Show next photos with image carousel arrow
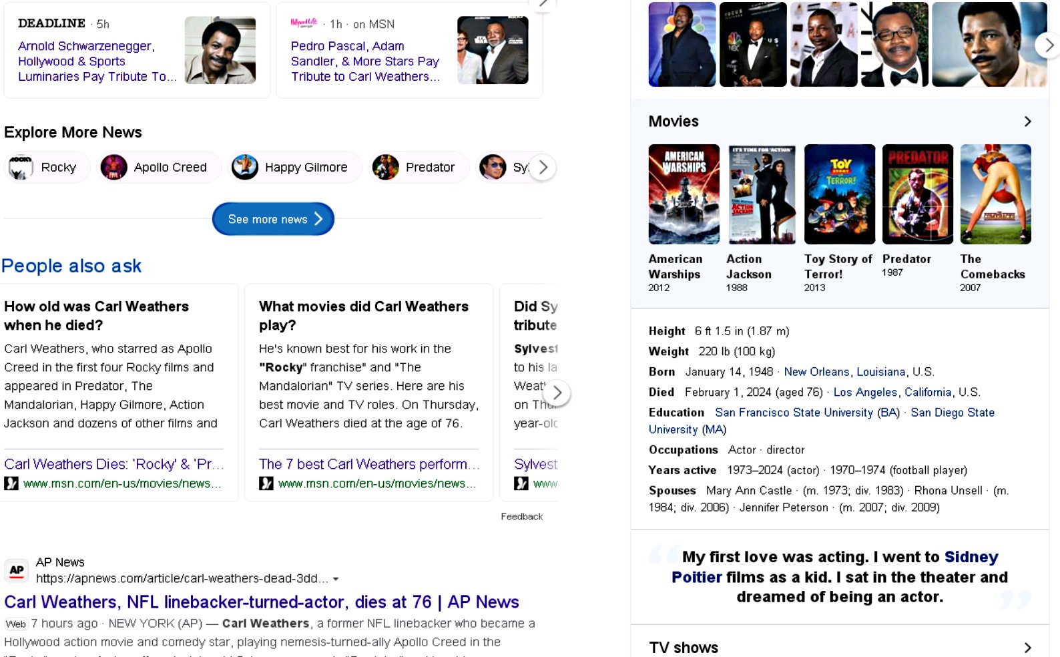The image size is (1060, 657). coord(1047,45)
